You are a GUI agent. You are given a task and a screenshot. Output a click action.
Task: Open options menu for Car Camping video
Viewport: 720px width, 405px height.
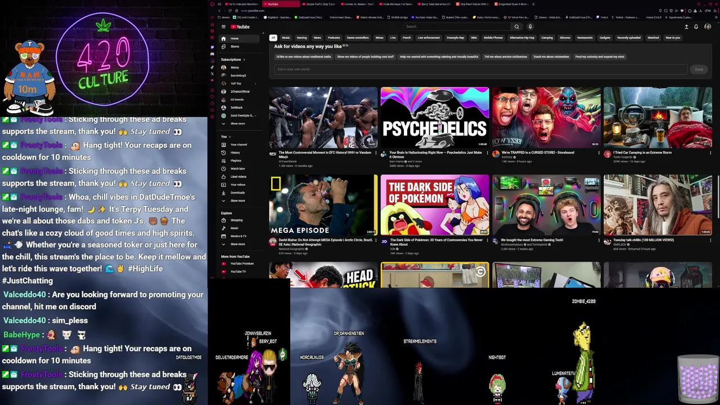(x=710, y=153)
